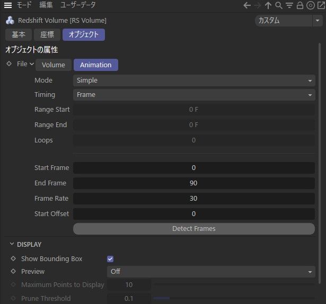Toggle keyframe diamond next to File
This screenshot has height=304, width=326.
pos(9,64)
